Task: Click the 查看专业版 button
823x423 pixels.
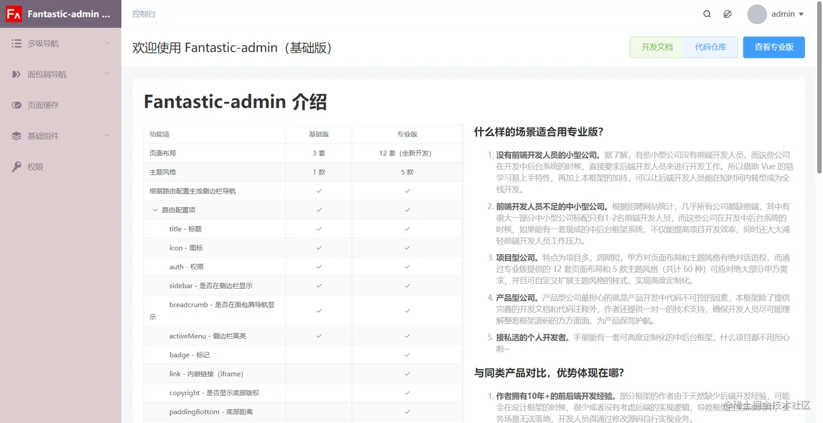Action: tap(774, 47)
